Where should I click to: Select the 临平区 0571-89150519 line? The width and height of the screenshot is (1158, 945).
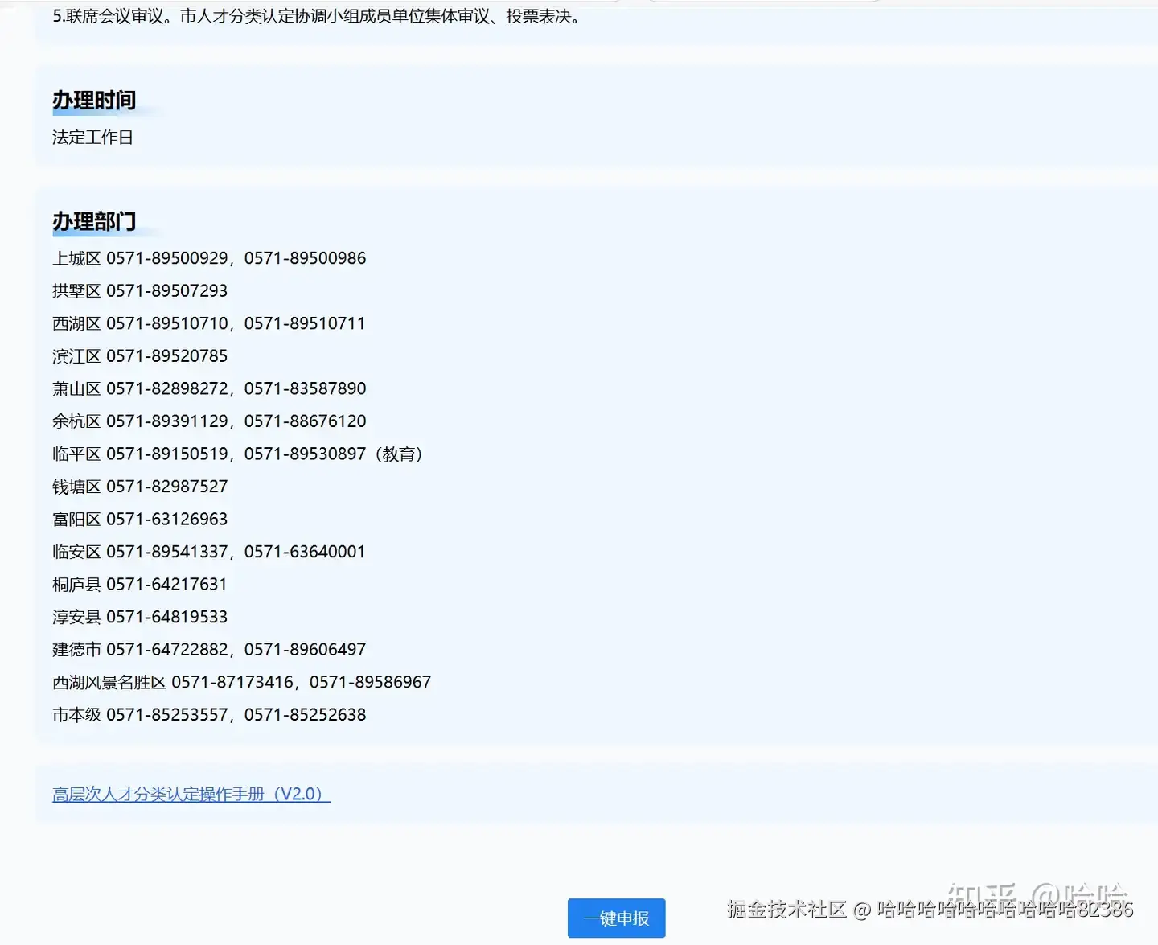coord(238,454)
